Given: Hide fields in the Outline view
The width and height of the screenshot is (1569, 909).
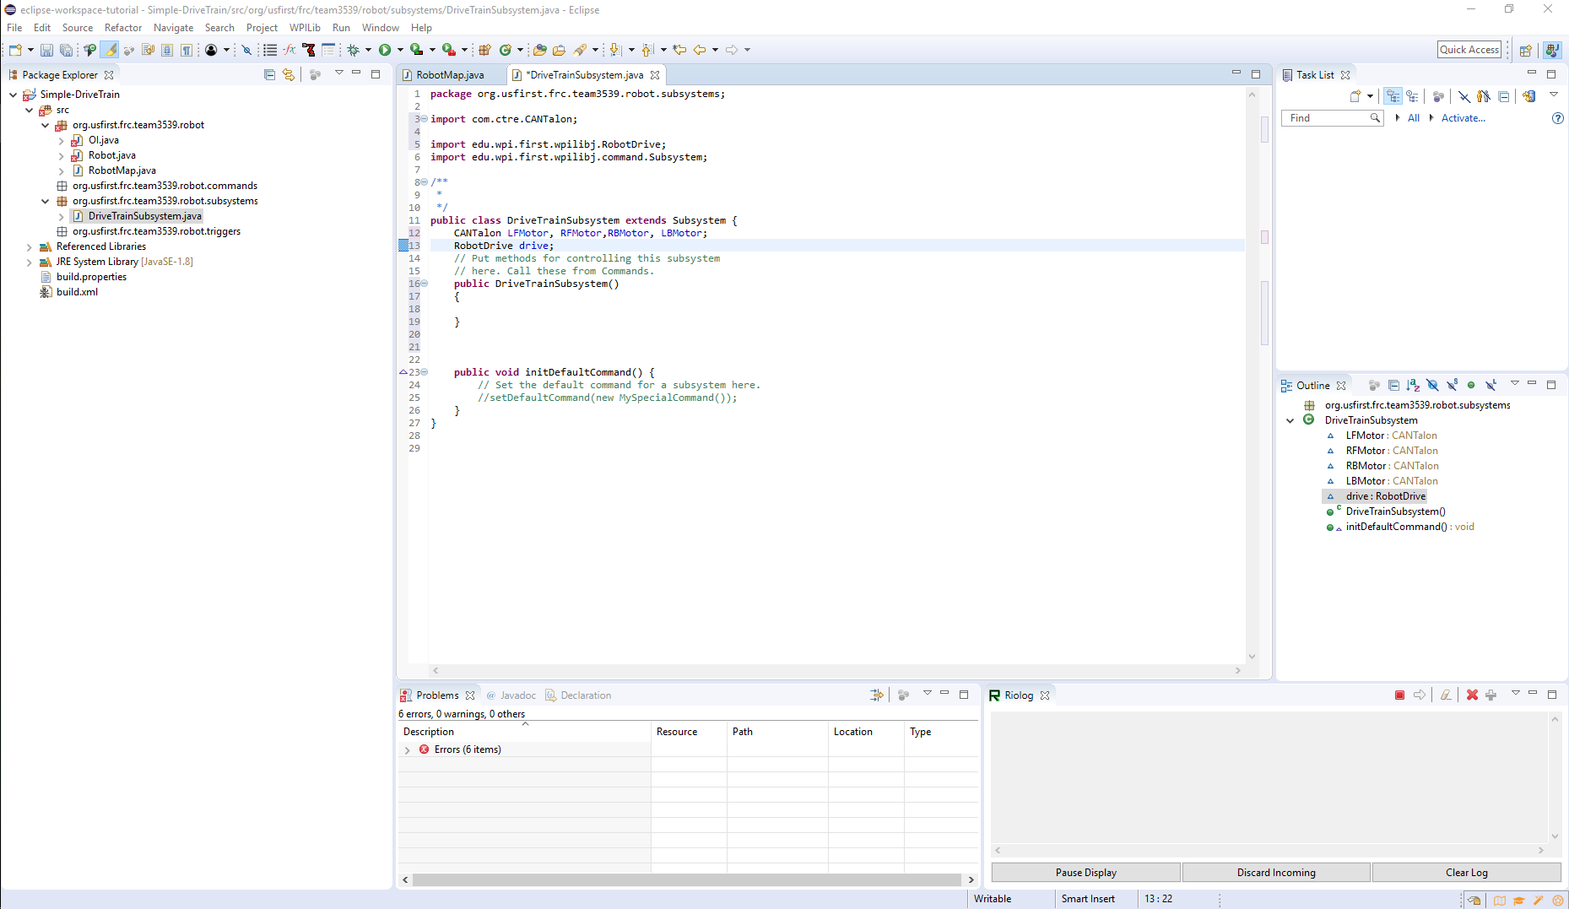Looking at the screenshot, I should (1432, 386).
